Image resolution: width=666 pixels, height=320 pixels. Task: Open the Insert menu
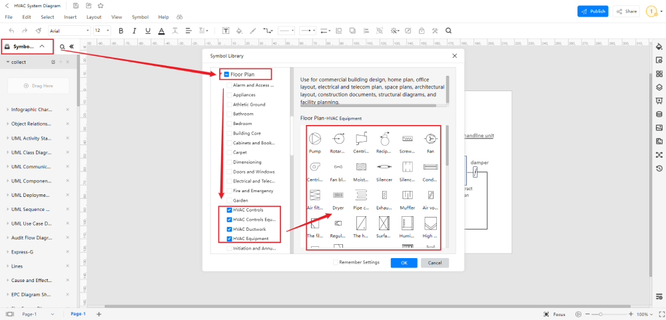point(71,17)
